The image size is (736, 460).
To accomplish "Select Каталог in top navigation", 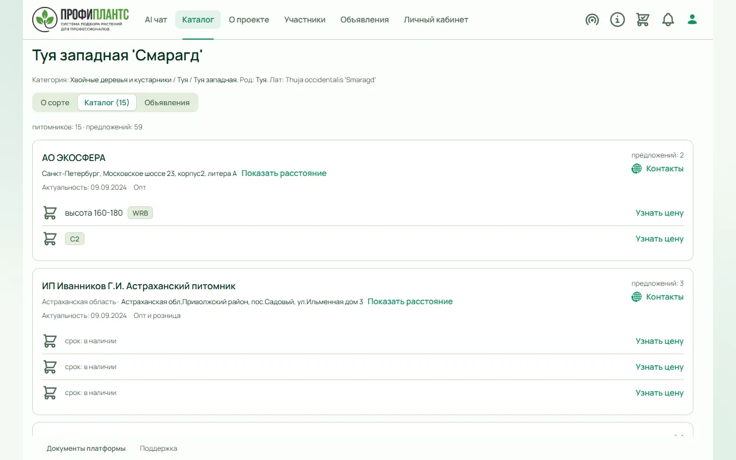I will (198, 20).
